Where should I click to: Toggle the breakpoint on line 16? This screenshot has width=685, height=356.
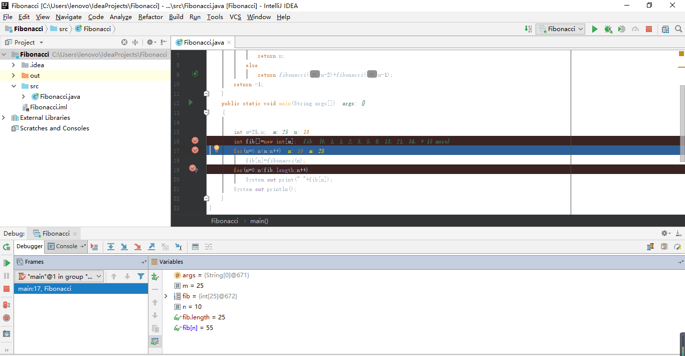point(195,140)
